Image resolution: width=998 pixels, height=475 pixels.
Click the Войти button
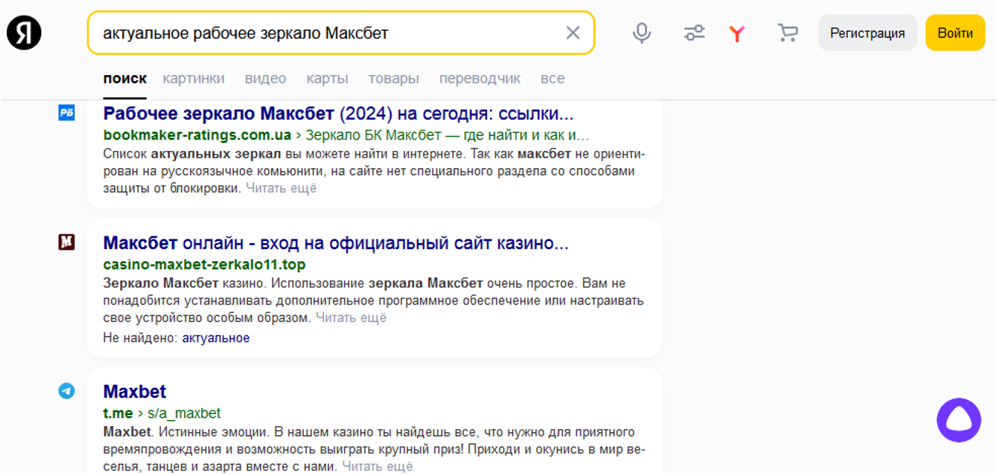tap(955, 33)
